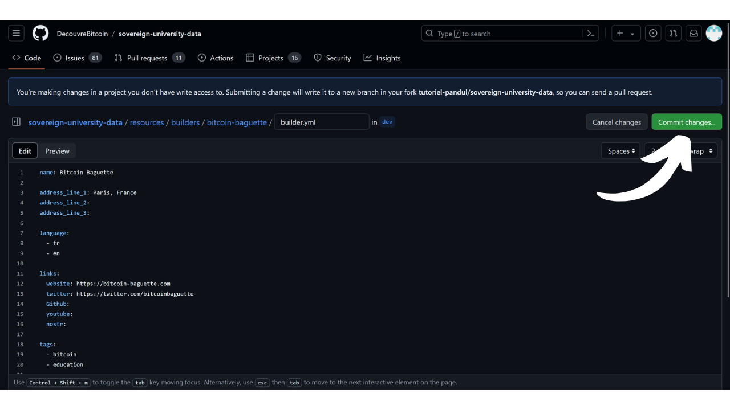
Task: Go to the Pull requests tab
Action: click(x=149, y=58)
